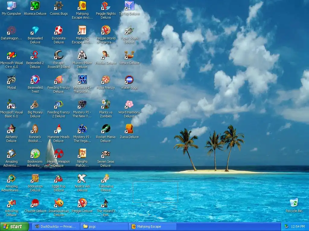Screen dimensions: 309x231
Task: Click the AstroPop Deluxe icon
Action: coord(11,203)
